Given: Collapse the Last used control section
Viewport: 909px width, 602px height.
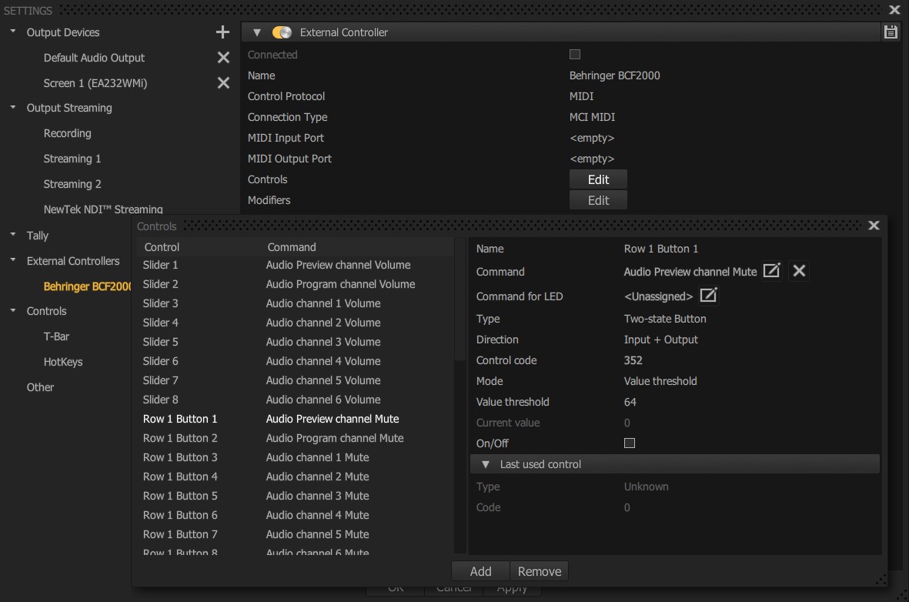Looking at the screenshot, I should (486, 464).
